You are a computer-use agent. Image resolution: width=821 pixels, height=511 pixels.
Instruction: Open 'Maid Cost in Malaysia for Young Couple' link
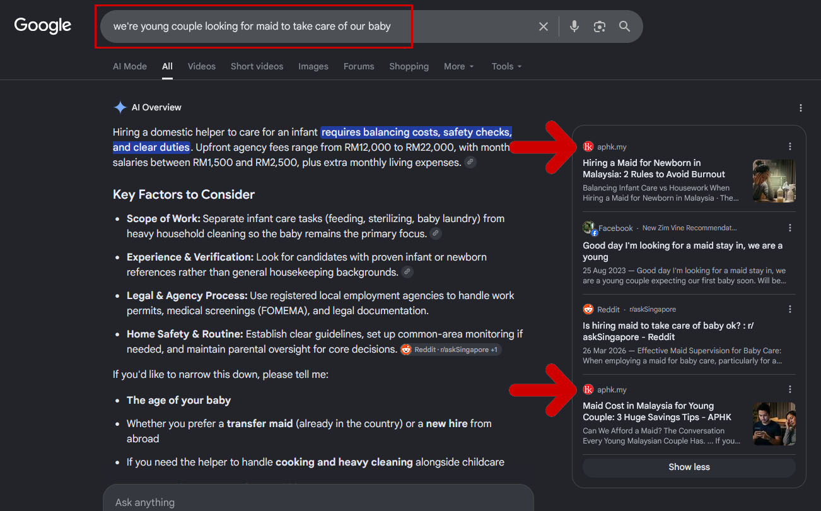pos(657,411)
